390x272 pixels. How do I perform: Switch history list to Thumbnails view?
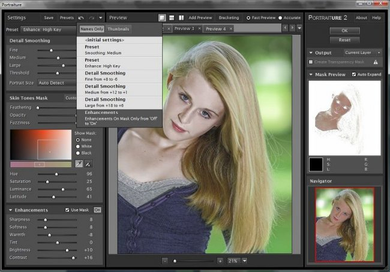tap(118, 29)
